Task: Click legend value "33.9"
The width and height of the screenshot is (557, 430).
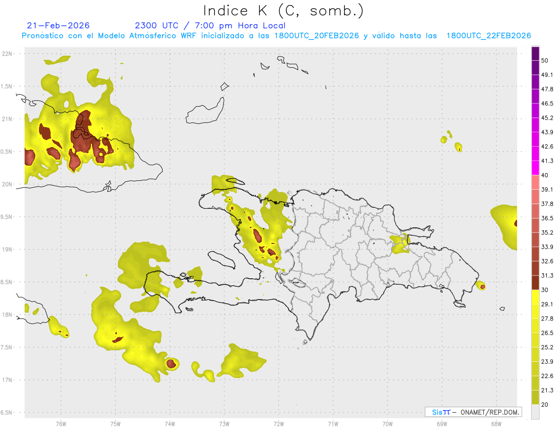Action: 547,247
